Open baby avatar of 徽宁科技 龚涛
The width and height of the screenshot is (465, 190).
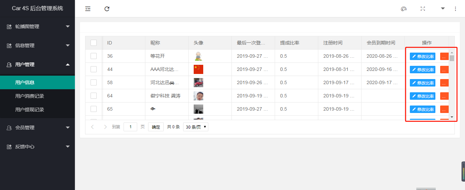point(198,96)
